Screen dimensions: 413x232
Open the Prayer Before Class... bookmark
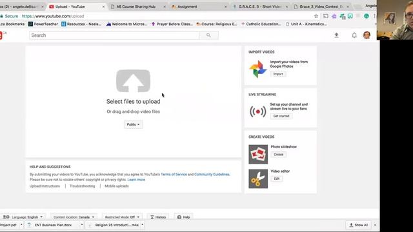click(172, 24)
